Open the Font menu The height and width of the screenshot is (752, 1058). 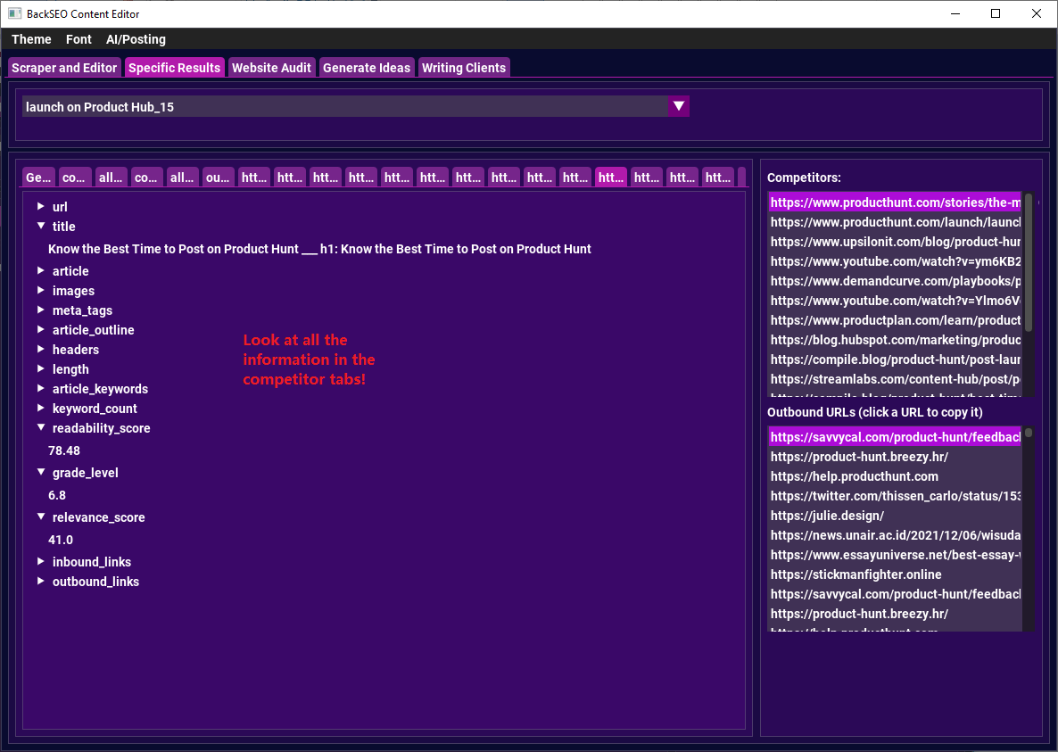point(79,39)
